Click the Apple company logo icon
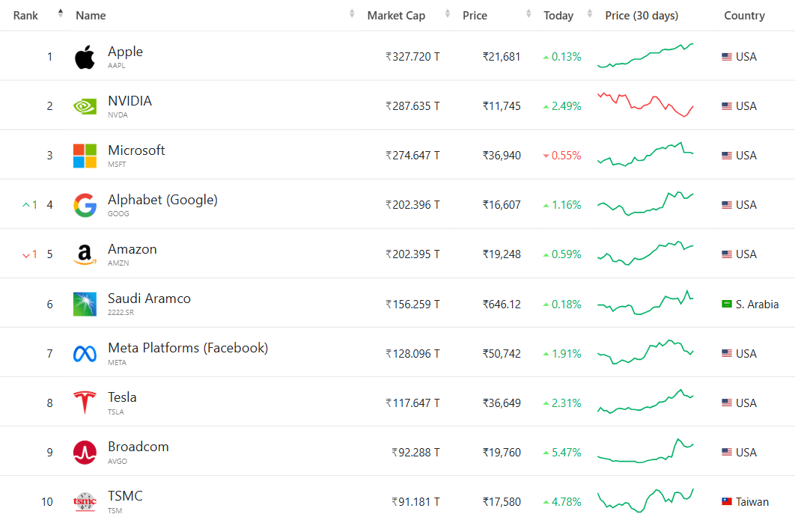This screenshot has width=795, height=520. [x=85, y=57]
